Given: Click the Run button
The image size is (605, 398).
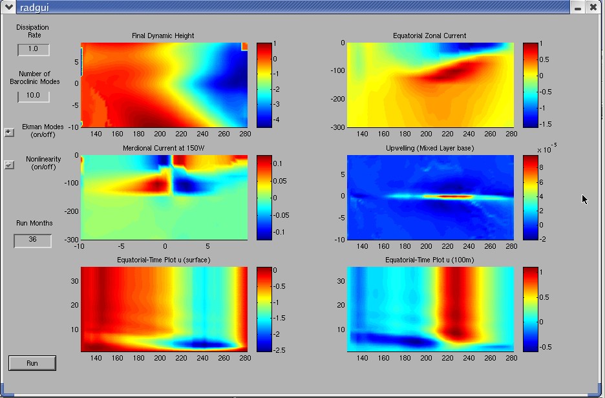Looking at the screenshot, I should click(x=32, y=363).
